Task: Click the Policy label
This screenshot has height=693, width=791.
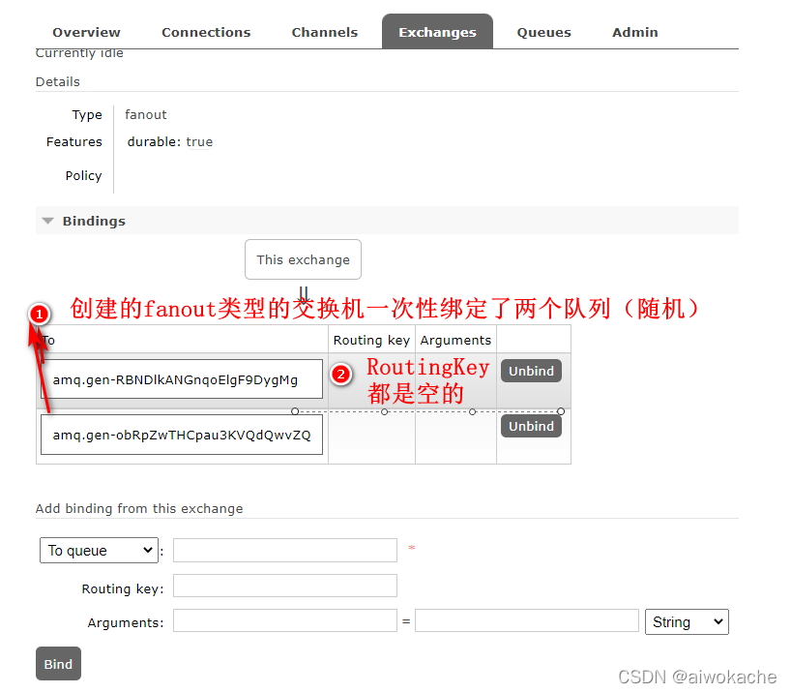Action: (83, 176)
